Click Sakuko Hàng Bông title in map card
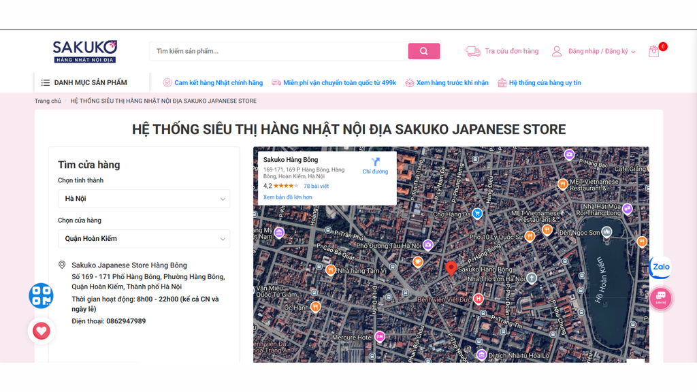Viewport: 697px width, 392px height. point(291,159)
